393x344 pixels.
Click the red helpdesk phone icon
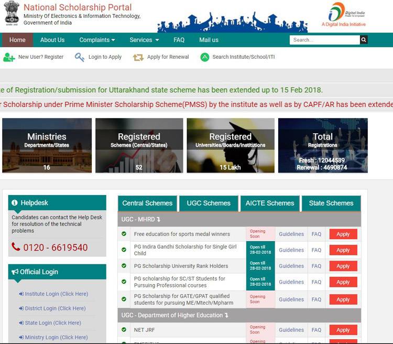(16, 247)
